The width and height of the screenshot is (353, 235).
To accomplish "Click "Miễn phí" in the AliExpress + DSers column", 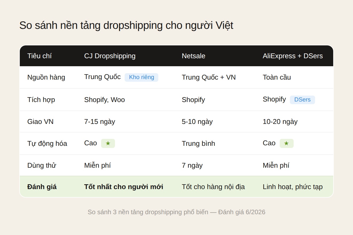I will (276, 165).
